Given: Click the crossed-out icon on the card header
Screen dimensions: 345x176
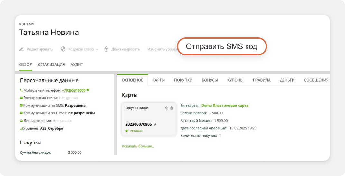Looking at the screenshot, I should (x=166, y=108).
